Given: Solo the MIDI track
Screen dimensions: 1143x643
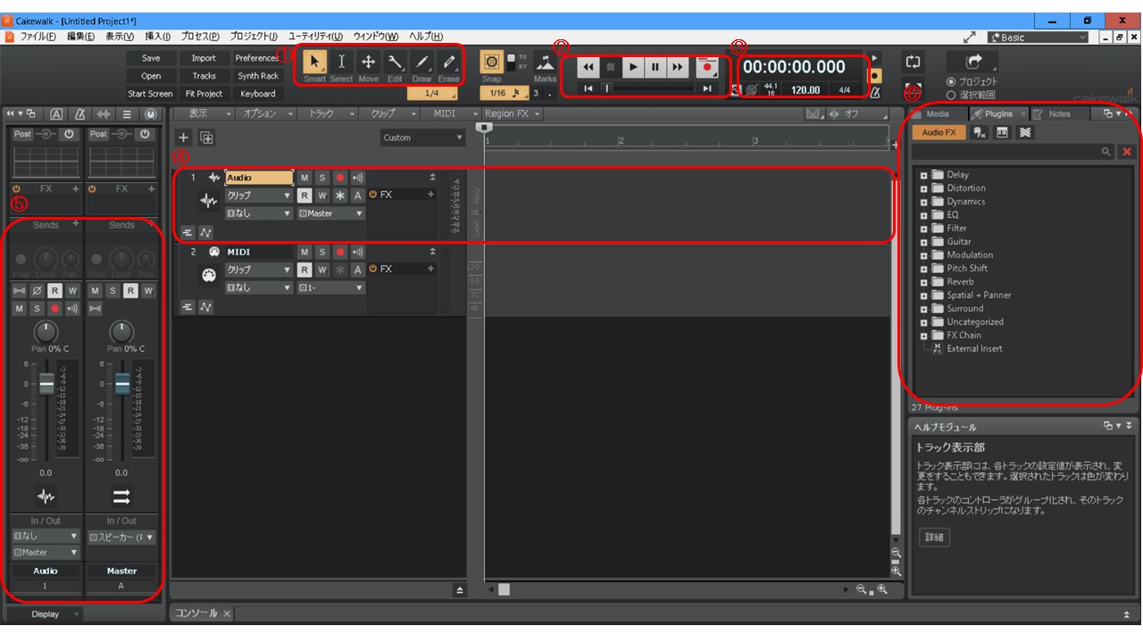Looking at the screenshot, I should point(322,252).
